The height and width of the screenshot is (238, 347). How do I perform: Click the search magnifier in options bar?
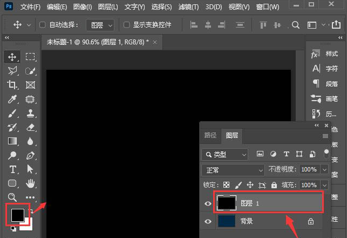click(295, 25)
